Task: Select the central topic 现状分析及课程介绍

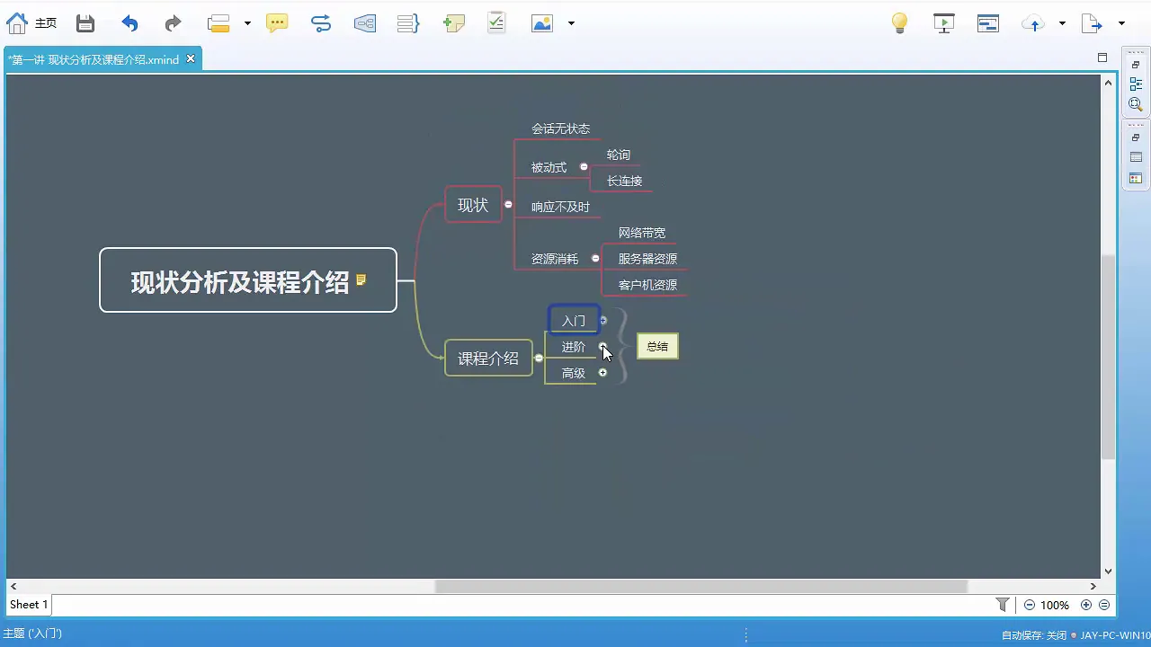Action: tap(248, 280)
